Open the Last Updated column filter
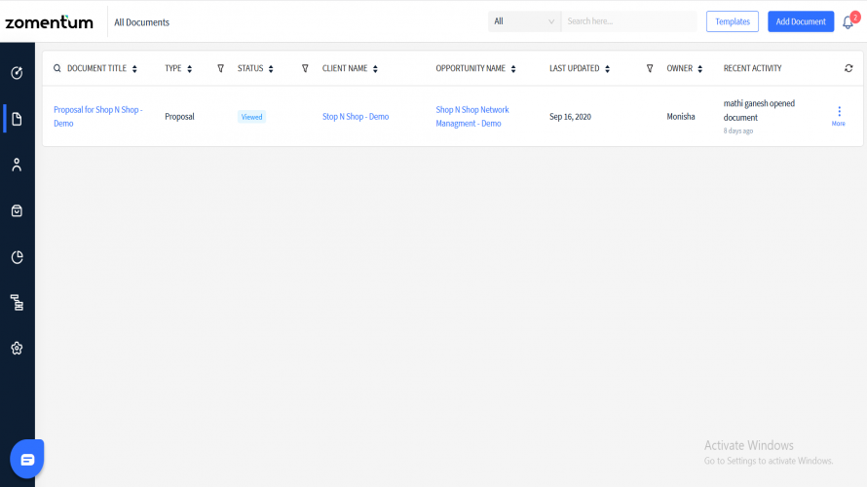The height and width of the screenshot is (487, 867). 650,69
